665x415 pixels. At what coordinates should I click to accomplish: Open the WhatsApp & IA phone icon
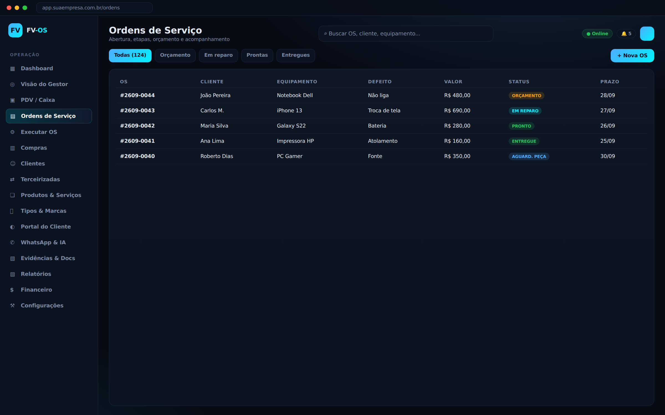tap(12, 242)
